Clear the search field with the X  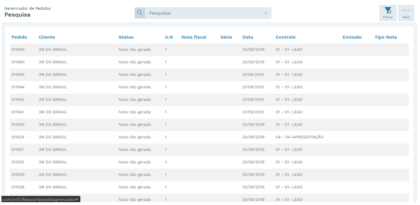click(266, 13)
